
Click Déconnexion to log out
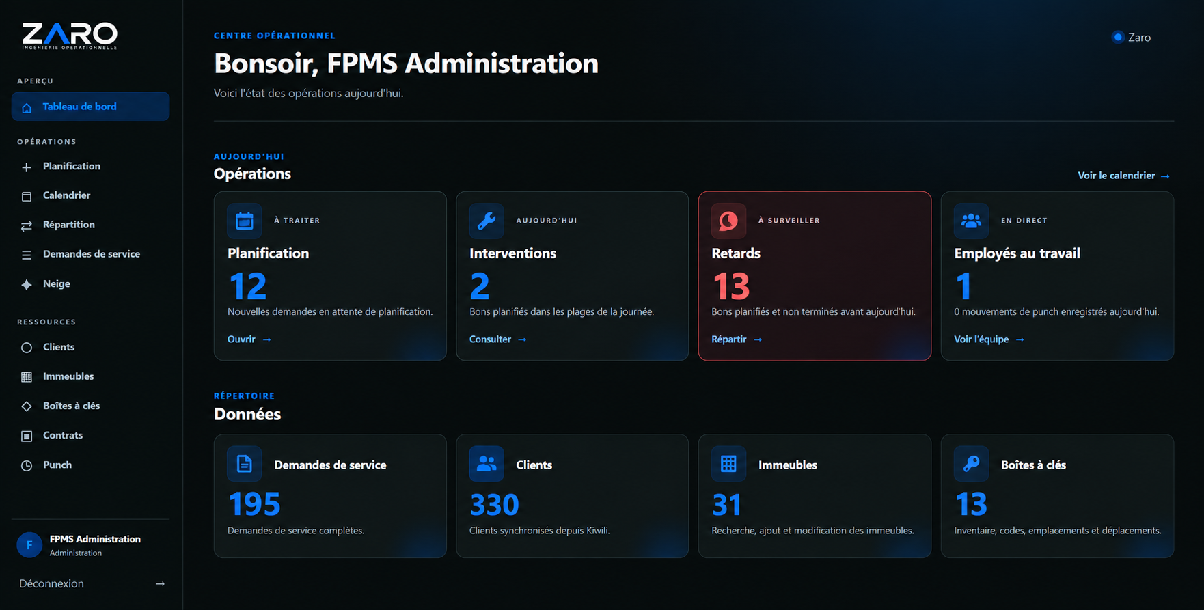pyautogui.click(x=92, y=583)
